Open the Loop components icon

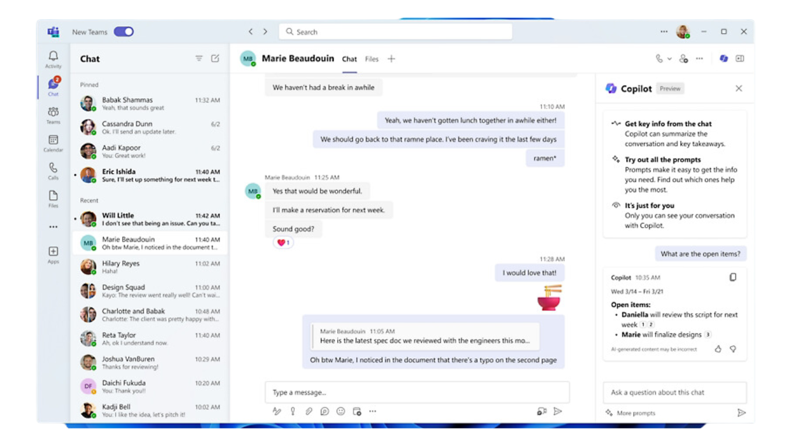[324, 411]
